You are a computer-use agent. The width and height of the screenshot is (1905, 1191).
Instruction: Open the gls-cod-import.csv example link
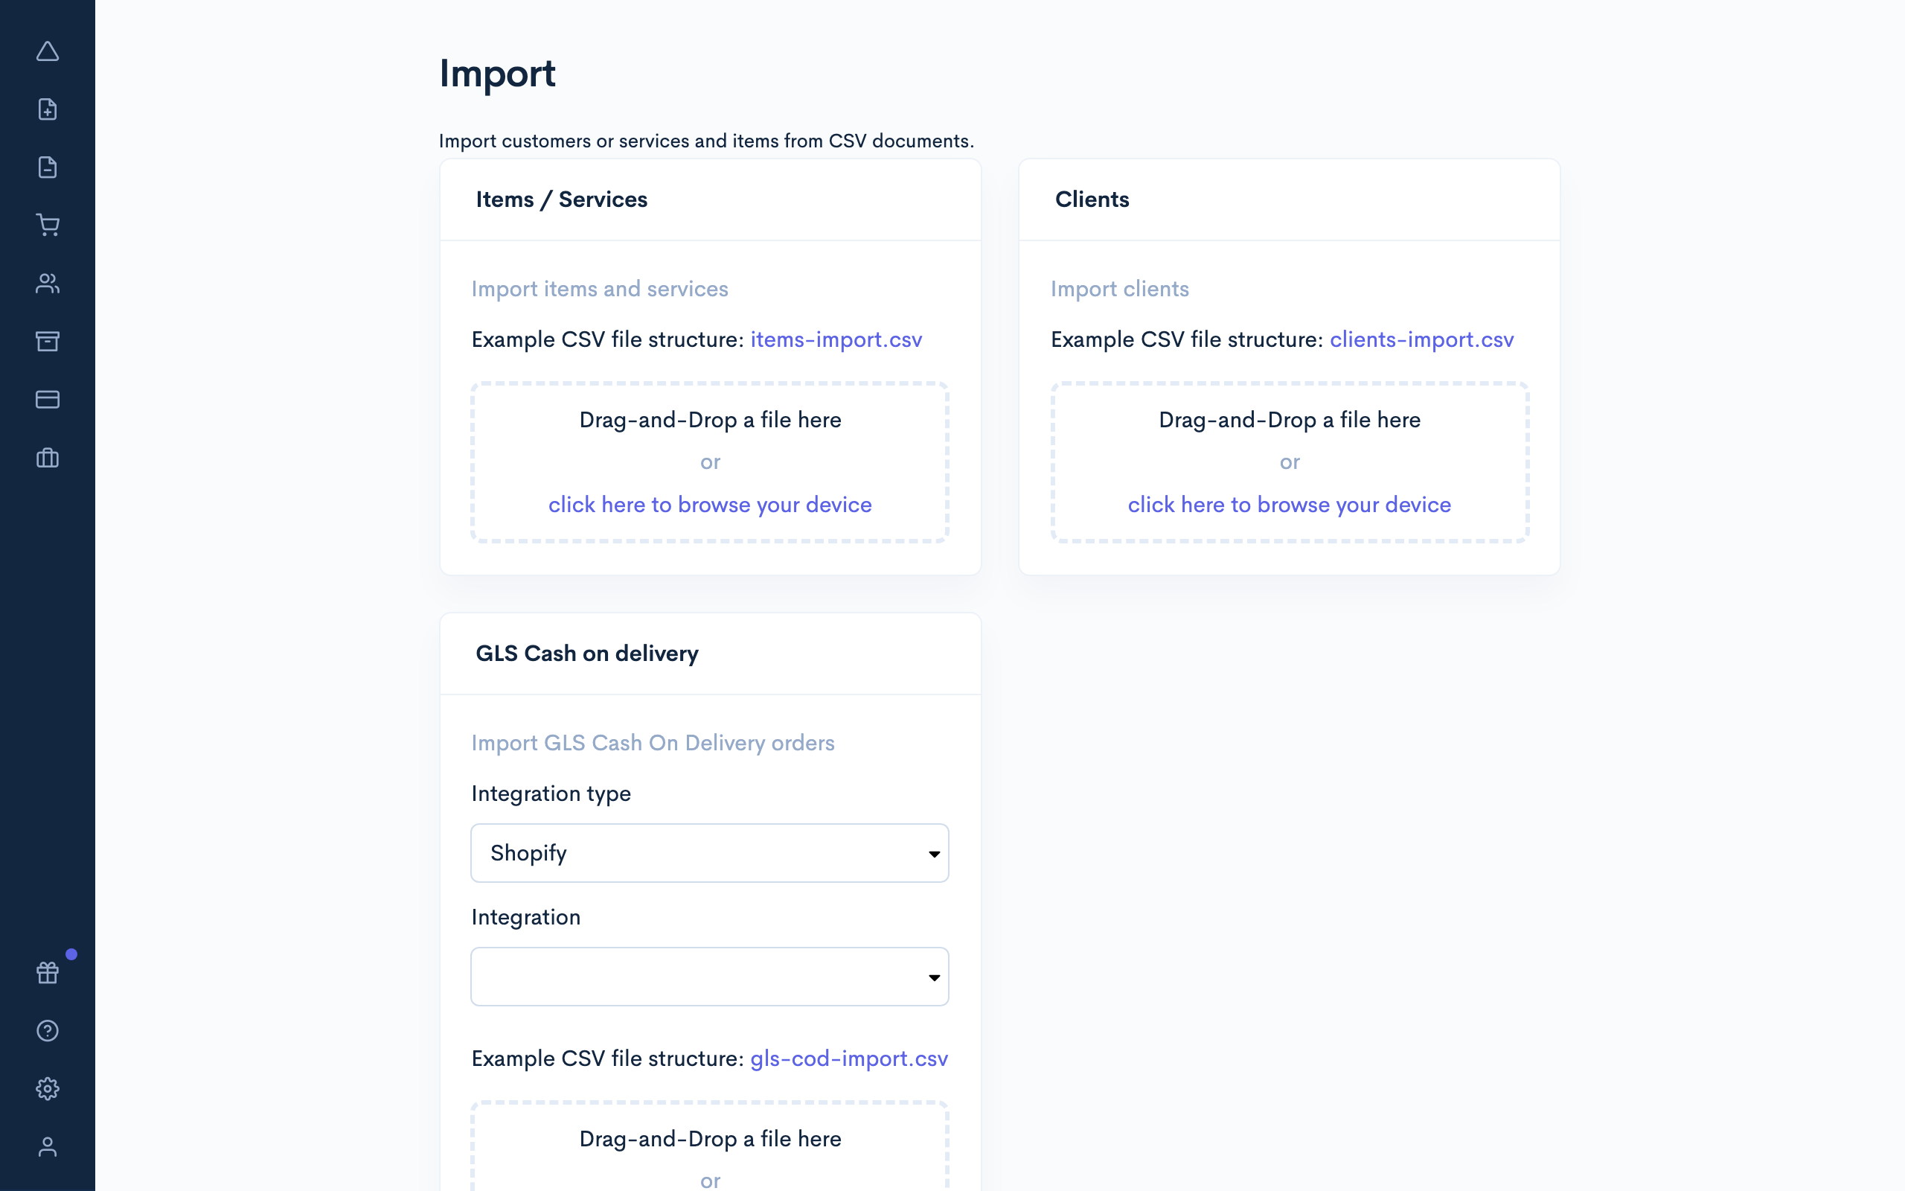click(848, 1059)
